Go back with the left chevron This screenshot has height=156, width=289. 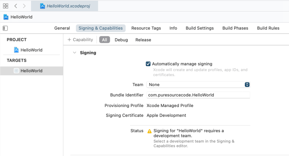tap(16, 6)
